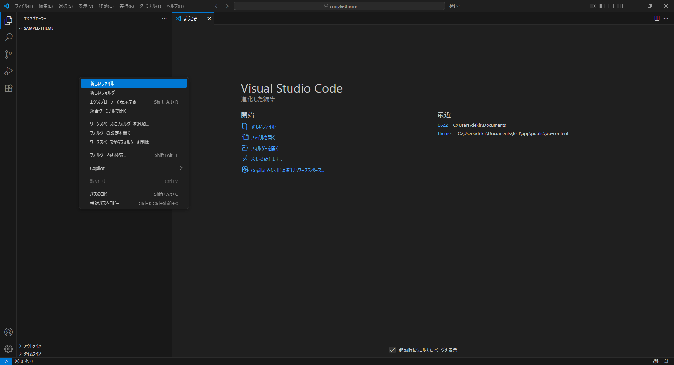
Task: Click the remote connection status icon
Action: coord(6,361)
